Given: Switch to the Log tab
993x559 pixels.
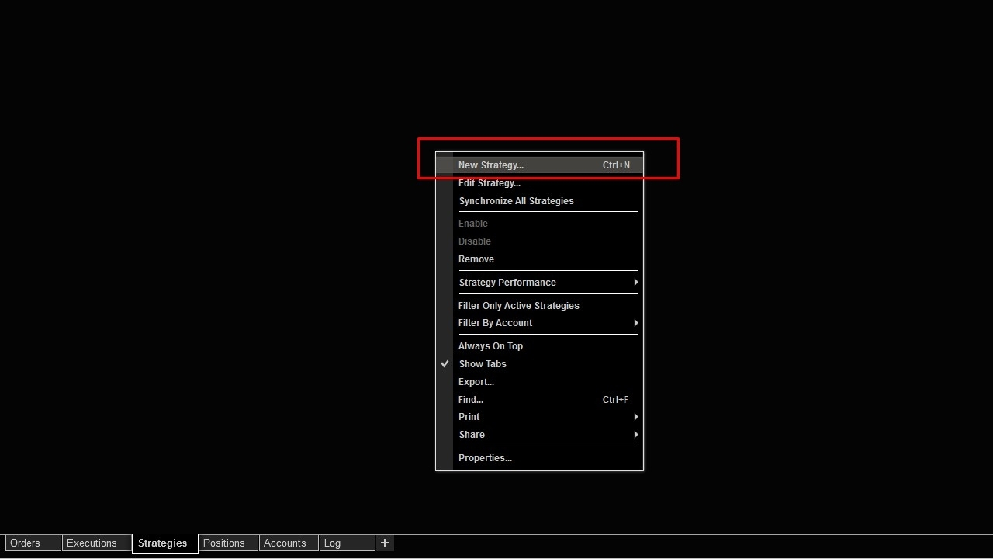Looking at the screenshot, I should [x=347, y=543].
